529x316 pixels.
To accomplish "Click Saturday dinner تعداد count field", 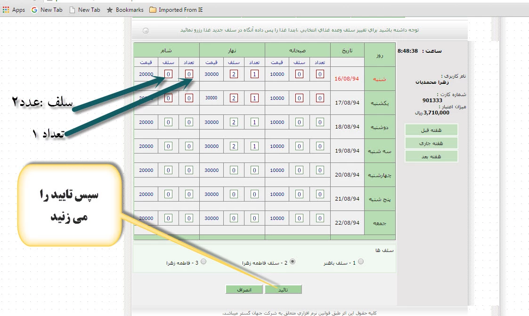I will (189, 74).
